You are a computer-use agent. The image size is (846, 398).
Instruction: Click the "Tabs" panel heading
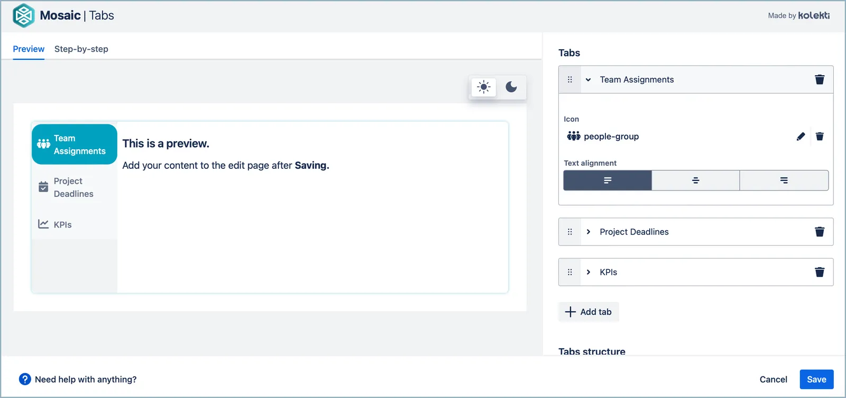click(x=569, y=53)
